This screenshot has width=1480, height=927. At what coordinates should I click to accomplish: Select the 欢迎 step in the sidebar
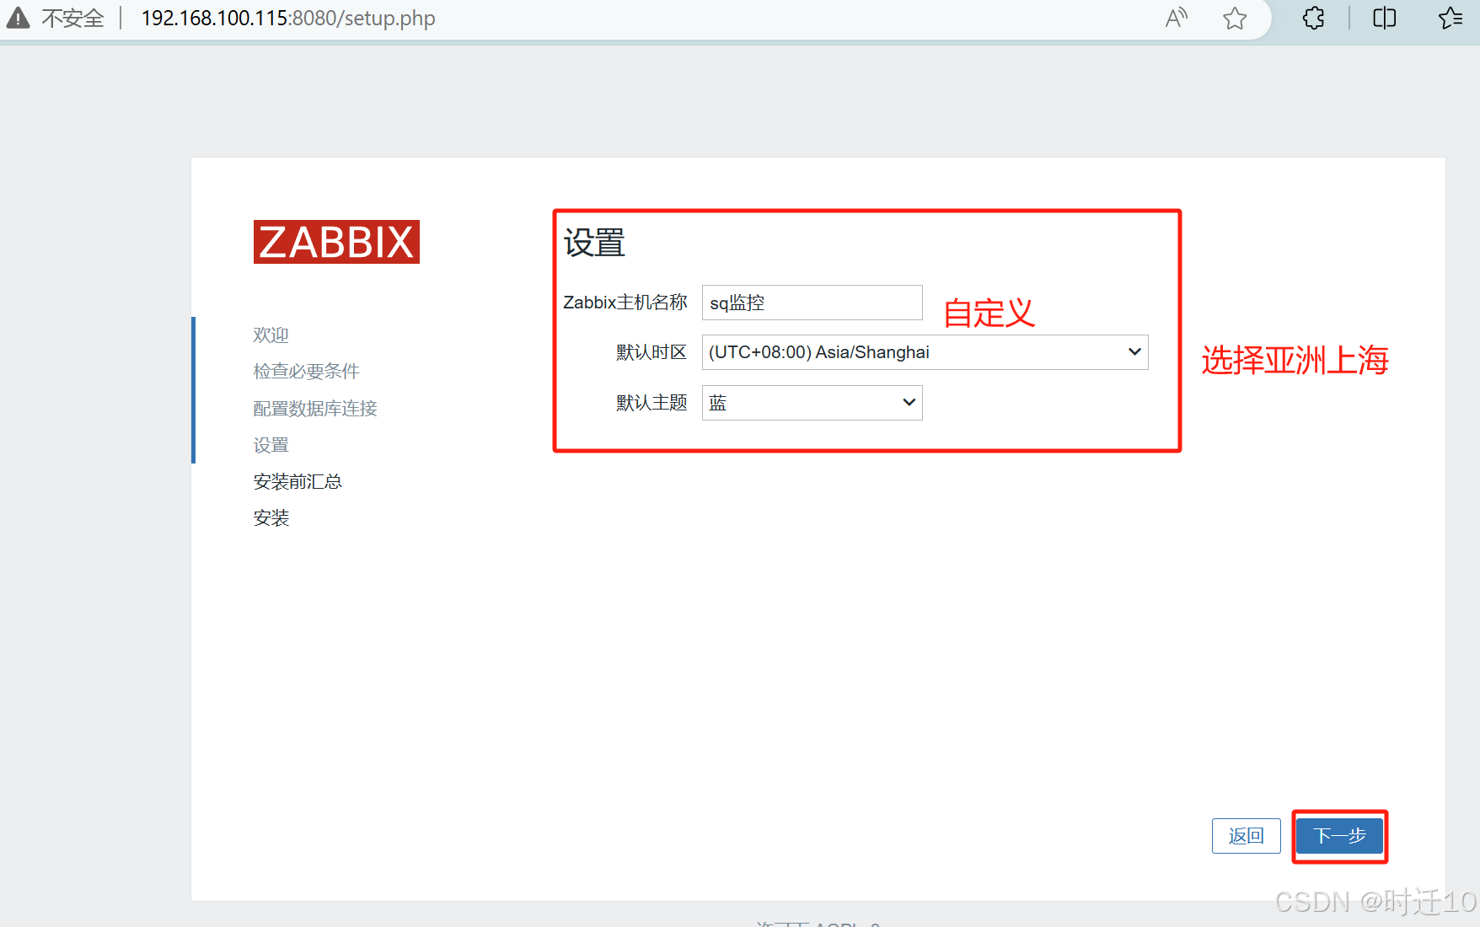(x=271, y=335)
